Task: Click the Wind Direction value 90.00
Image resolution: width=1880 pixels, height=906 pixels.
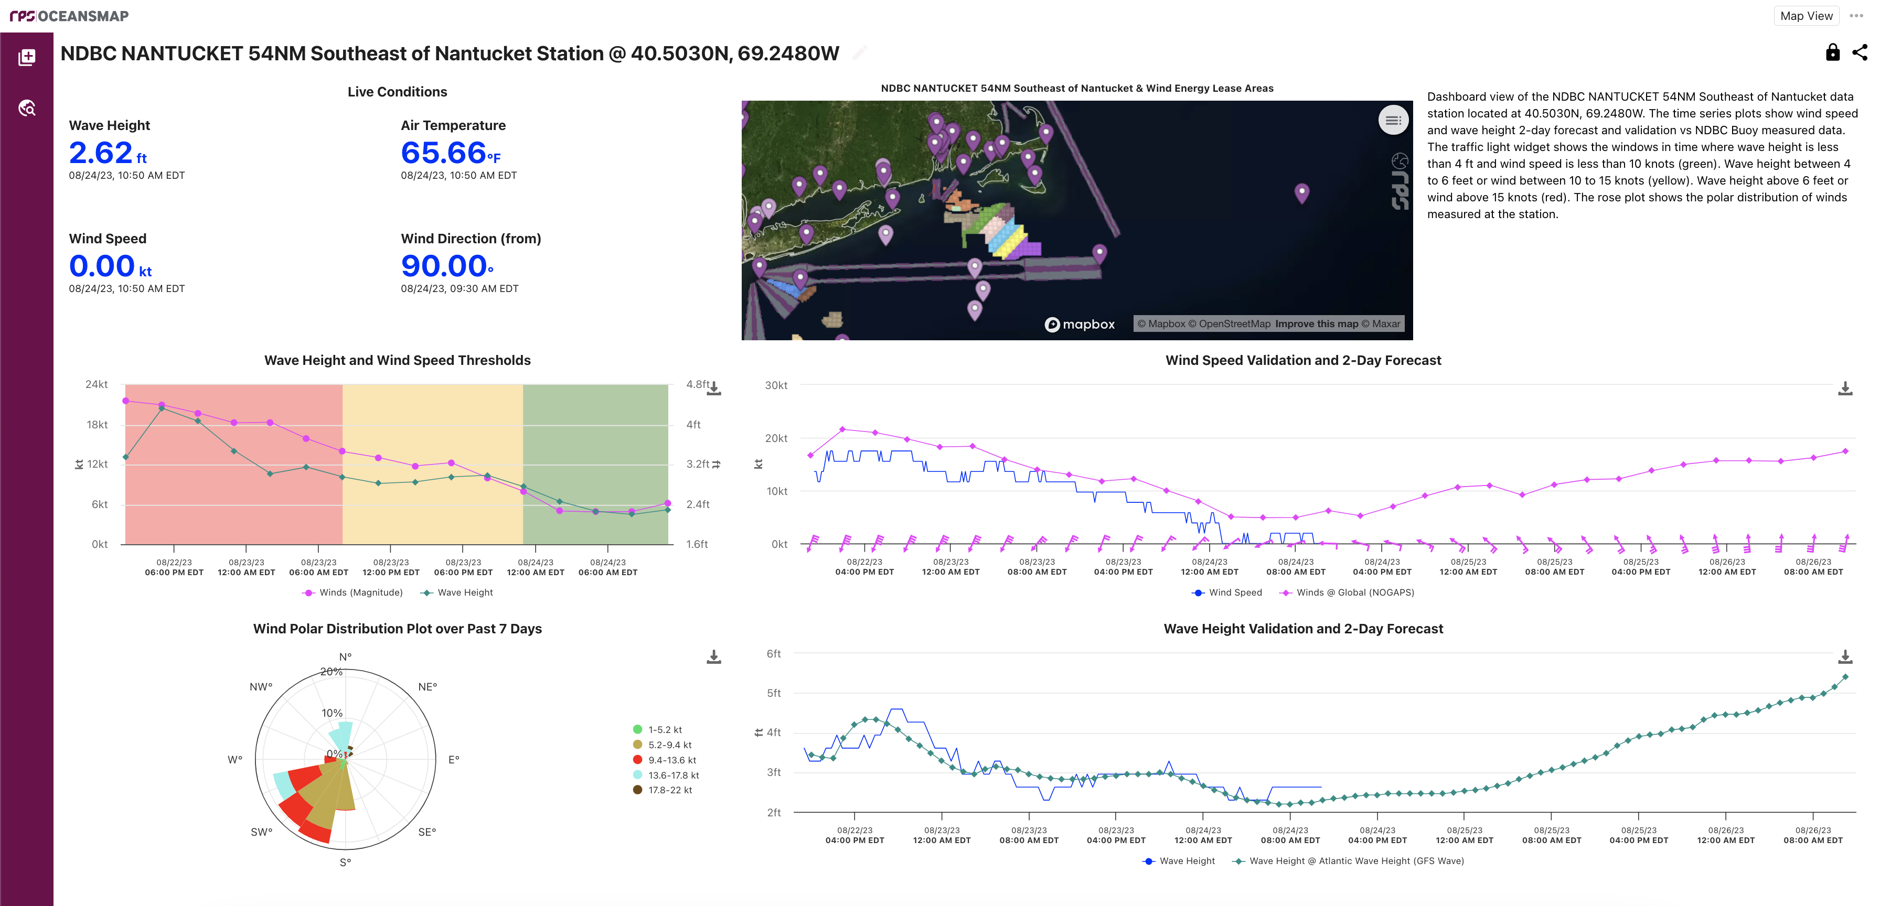Action: pyautogui.click(x=446, y=266)
